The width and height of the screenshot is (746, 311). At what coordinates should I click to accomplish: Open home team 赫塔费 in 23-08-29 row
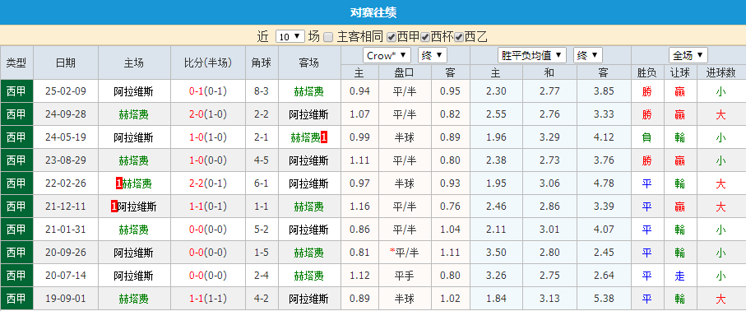coord(134,160)
